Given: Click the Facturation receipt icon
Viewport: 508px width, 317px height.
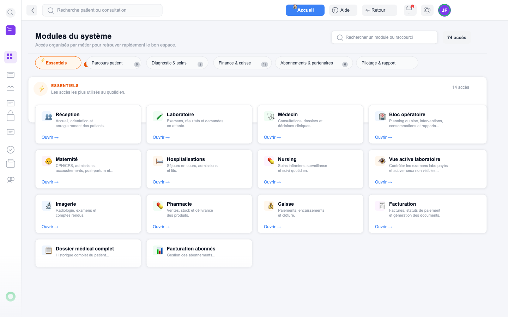Looking at the screenshot, I should point(380,206).
